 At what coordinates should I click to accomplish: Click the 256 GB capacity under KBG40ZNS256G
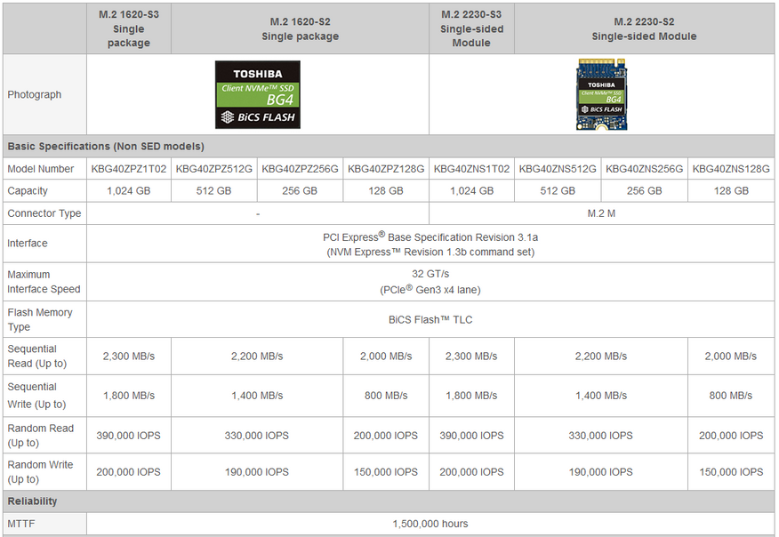[645, 191]
